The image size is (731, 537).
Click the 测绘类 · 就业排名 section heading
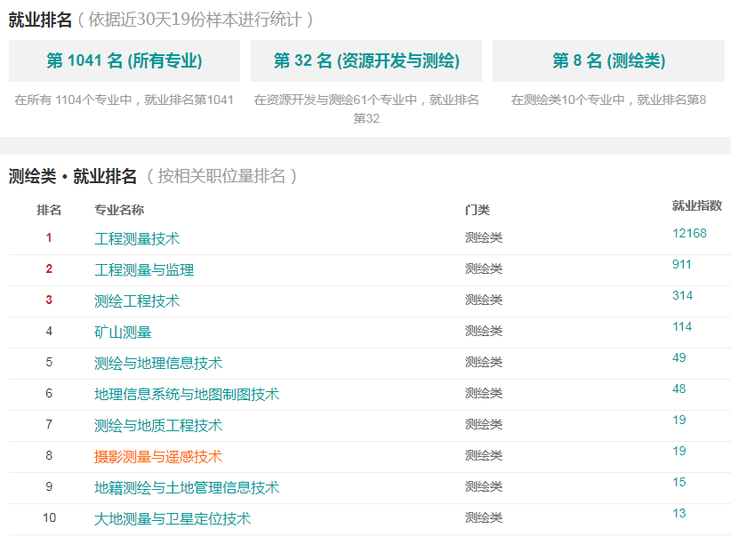pyautogui.click(x=72, y=177)
